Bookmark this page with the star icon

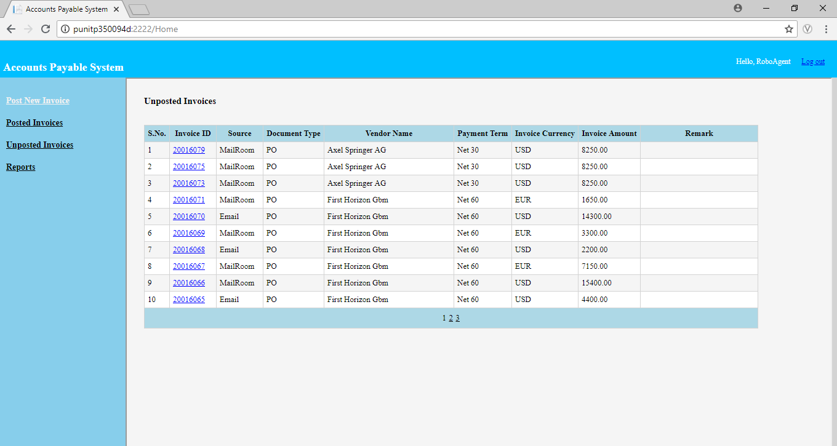pyautogui.click(x=788, y=29)
